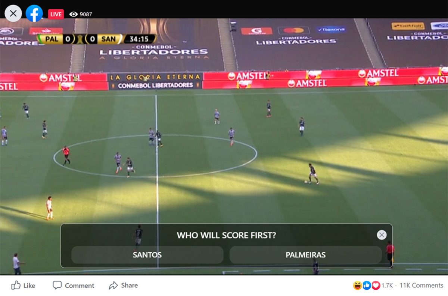Open the 11K Comments link
448x296 pixels.
click(421, 286)
